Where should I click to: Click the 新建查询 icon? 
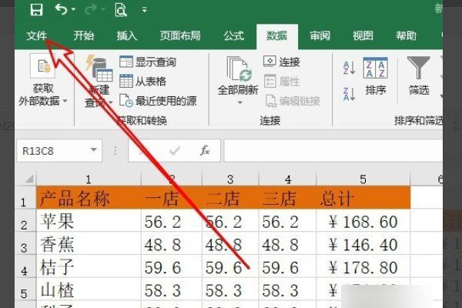pyautogui.click(x=99, y=69)
